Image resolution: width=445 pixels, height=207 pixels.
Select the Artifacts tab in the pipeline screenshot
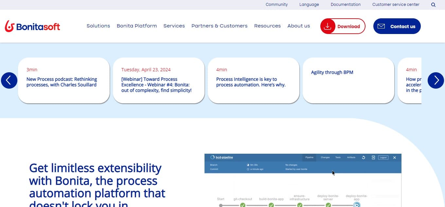tap(351, 157)
